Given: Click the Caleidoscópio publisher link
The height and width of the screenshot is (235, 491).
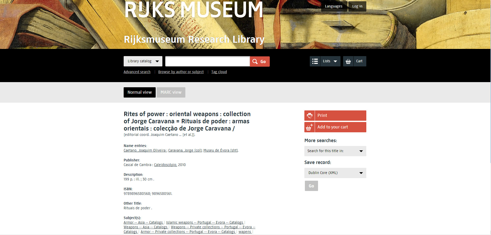Looking at the screenshot, I should 165,165.
